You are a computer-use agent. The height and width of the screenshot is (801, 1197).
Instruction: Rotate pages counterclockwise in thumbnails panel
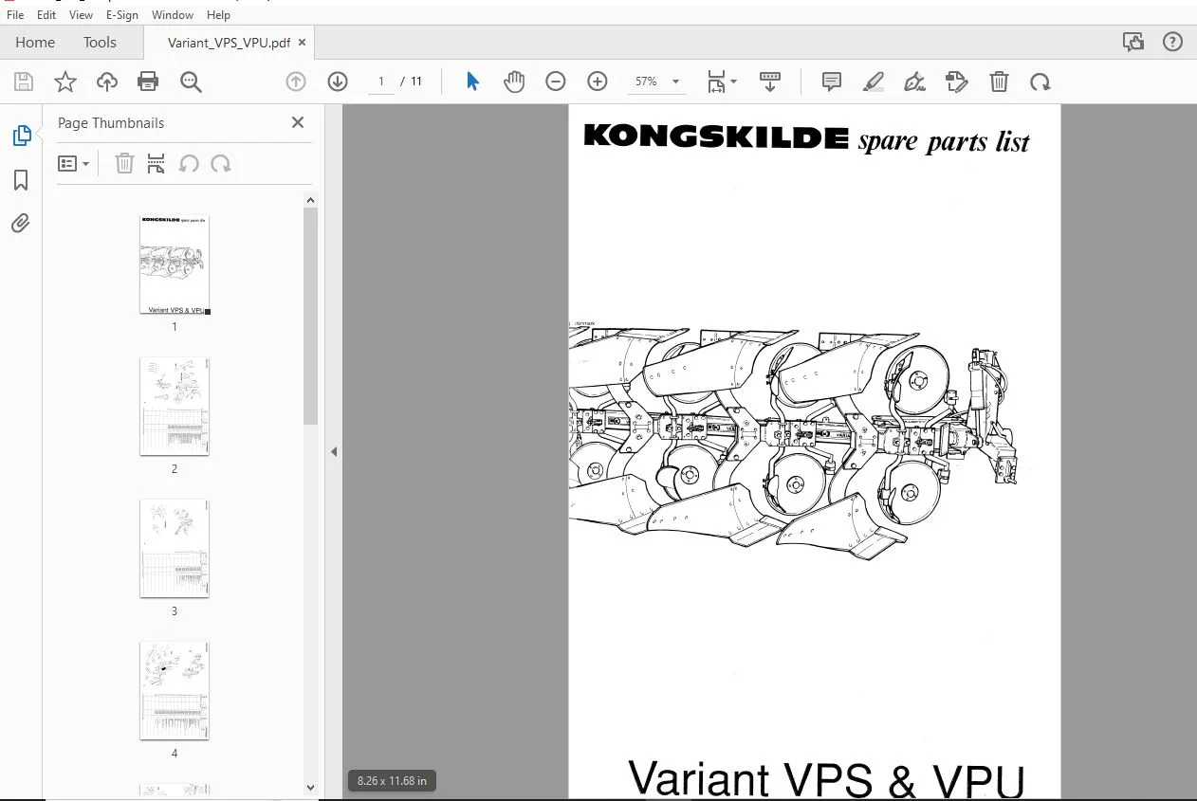click(189, 164)
